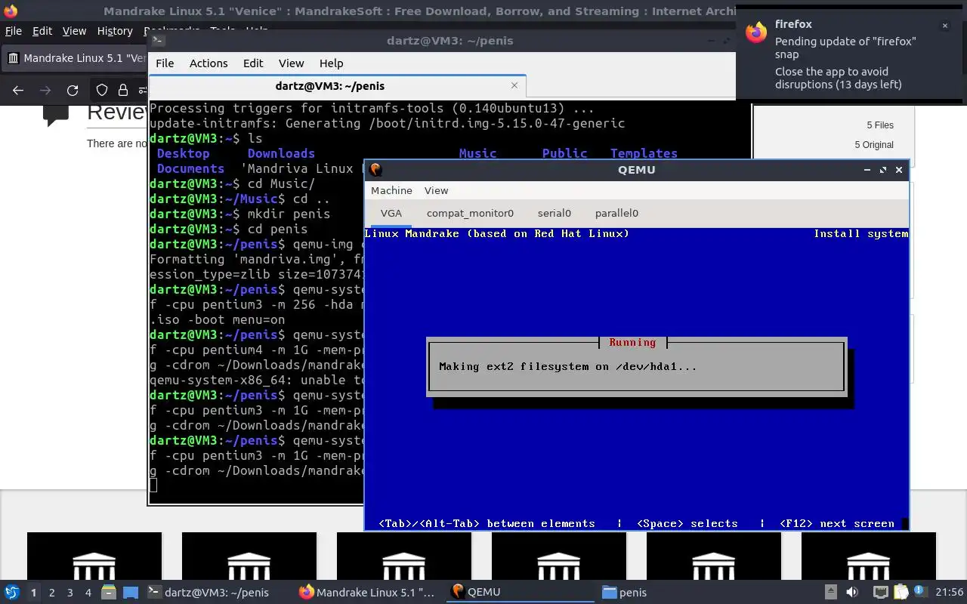Image resolution: width=967 pixels, height=604 pixels.
Task: Activate the file manager folder window in the taskbar
Action: 672,593
